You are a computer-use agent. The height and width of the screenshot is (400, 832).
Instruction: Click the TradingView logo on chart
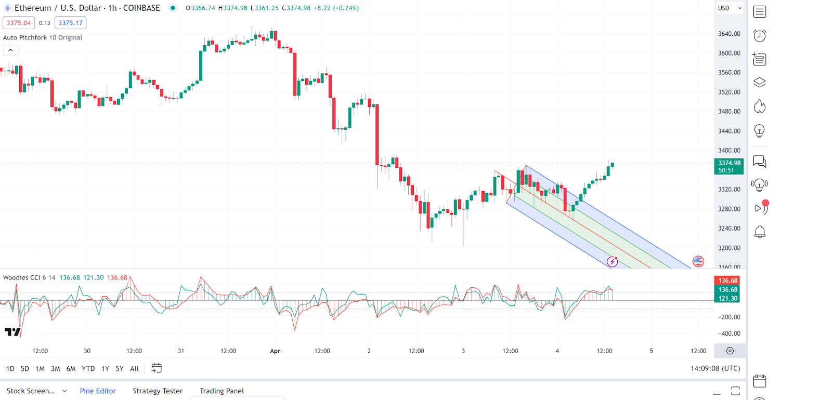pos(12,332)
